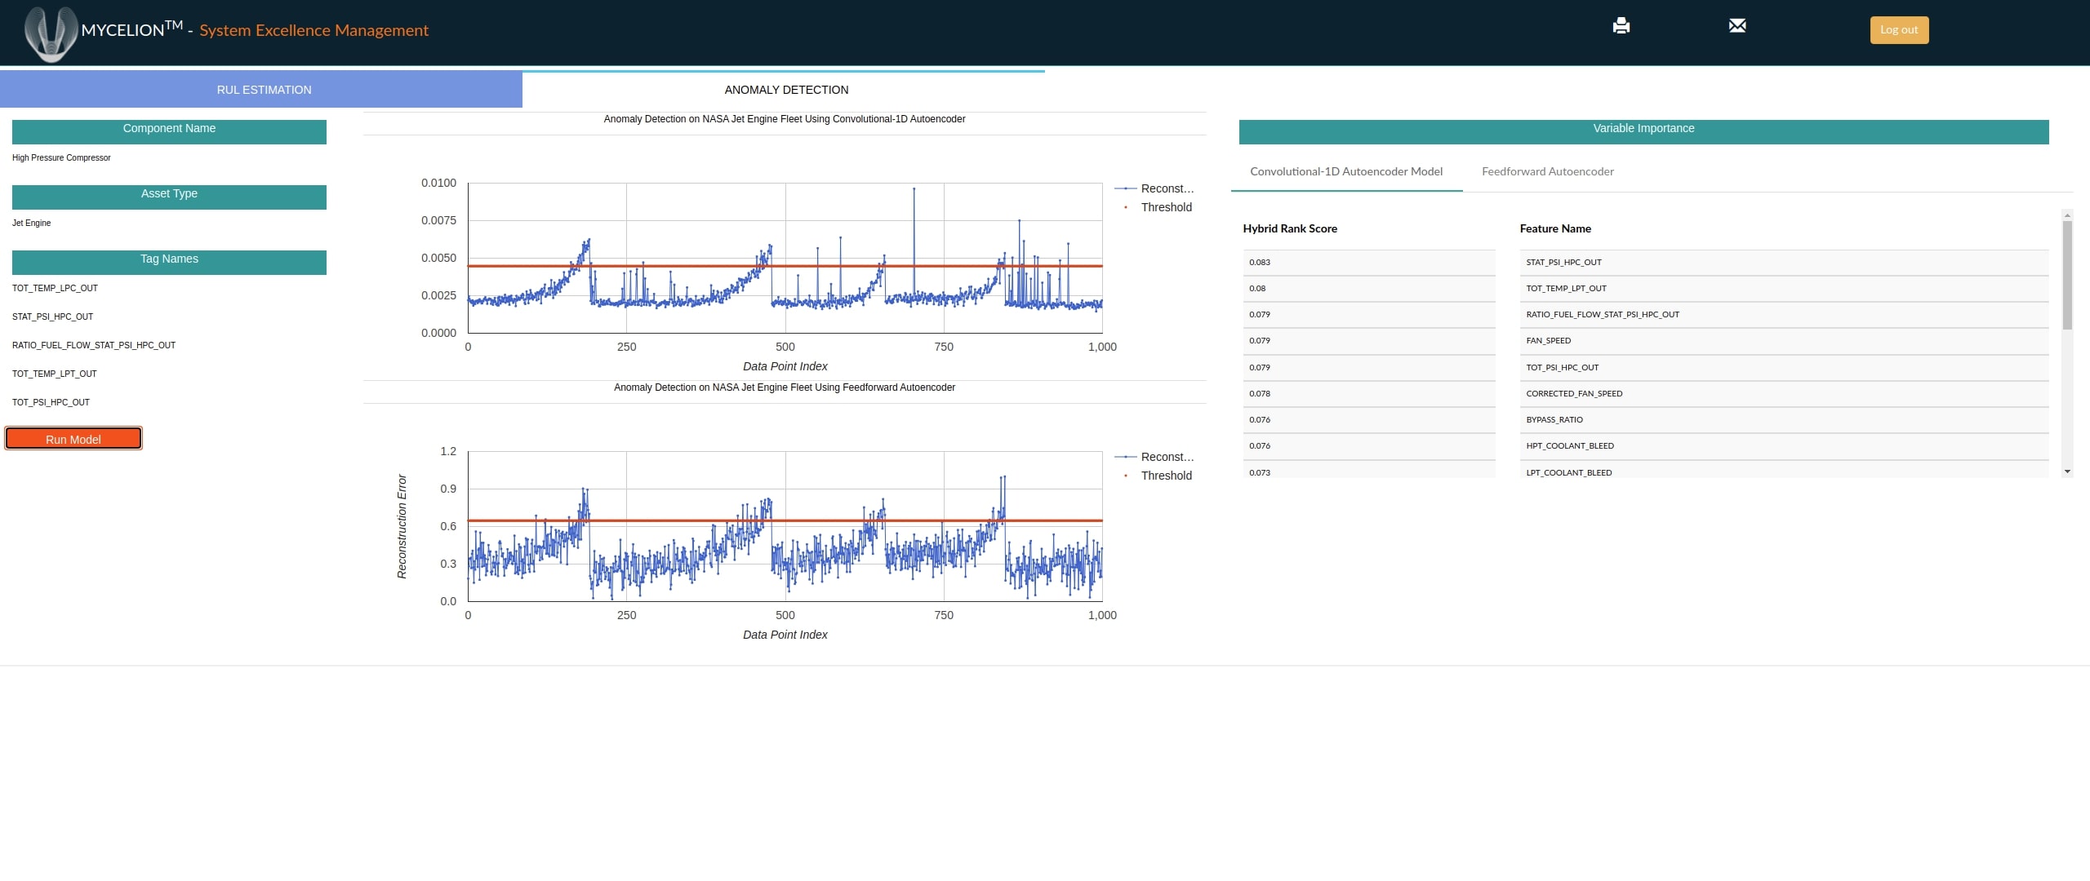This screenshot has width=2090, height=881.
Task: Click the envelope mail icon
Action: coord(1736,26)
